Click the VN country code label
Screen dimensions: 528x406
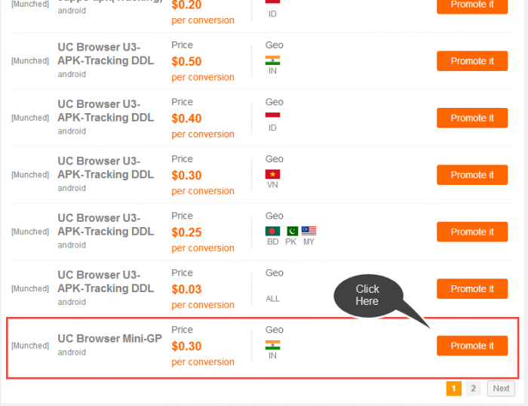[x=272, y=185]
